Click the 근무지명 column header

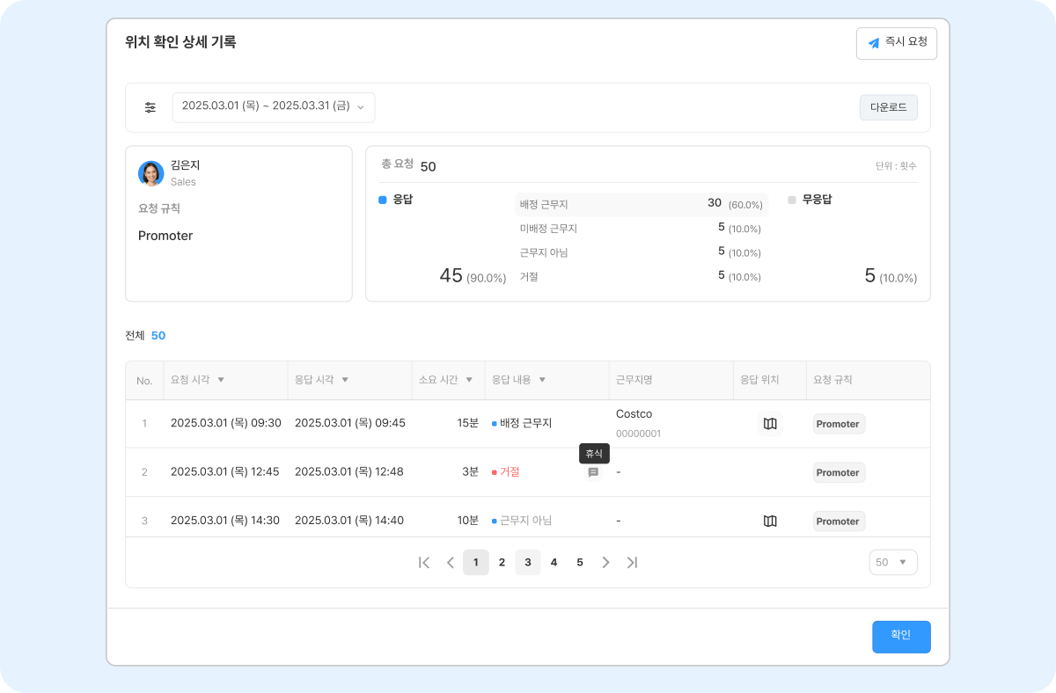pos(634,380)
